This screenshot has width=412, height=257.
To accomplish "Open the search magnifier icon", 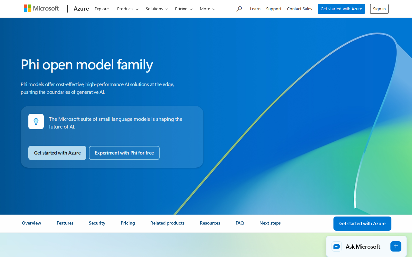I will coord(239,9).
